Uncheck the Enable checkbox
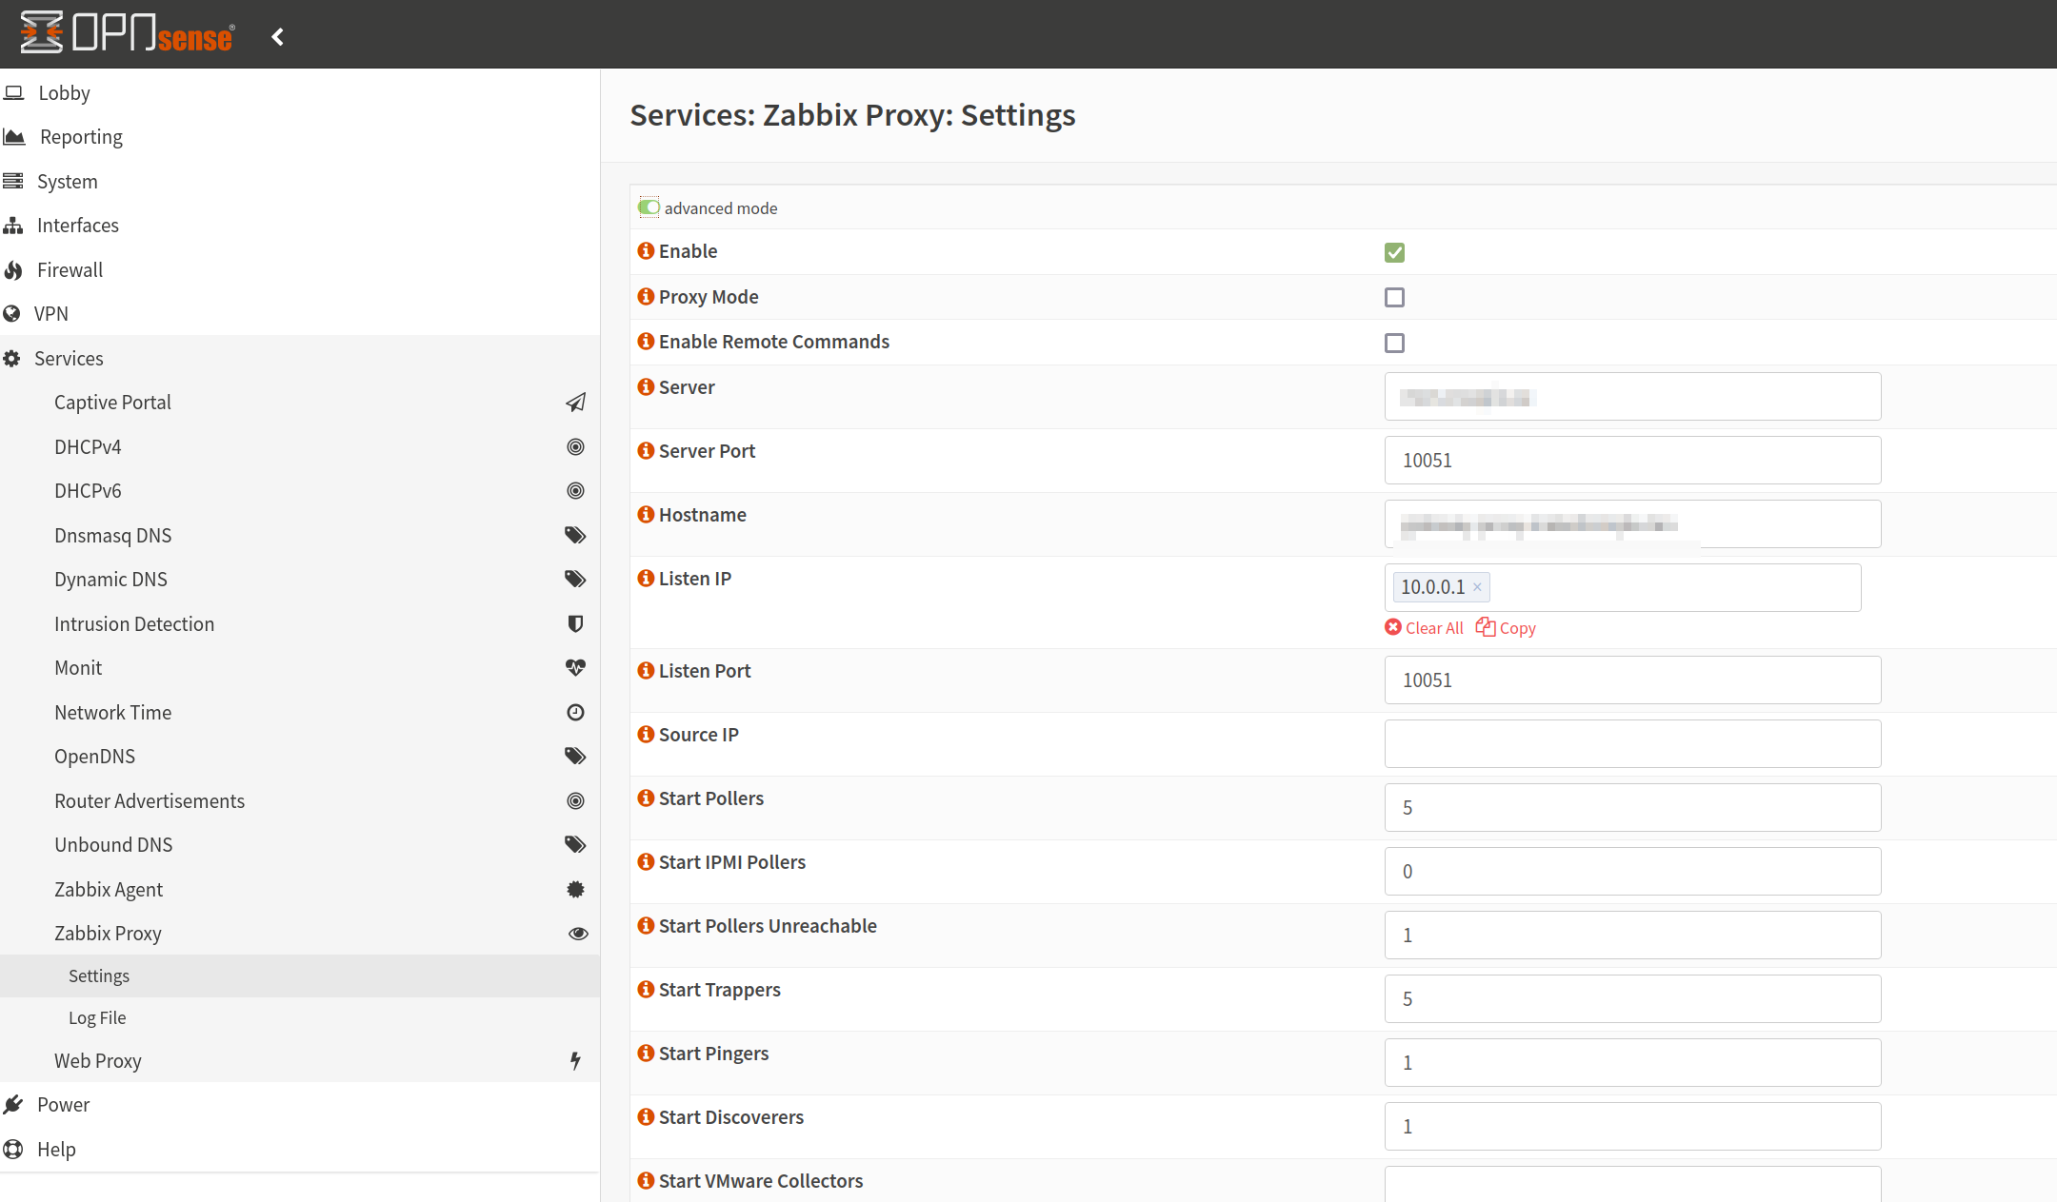The width and height of the screenshot is (2057, 1202). (1394, 252)
